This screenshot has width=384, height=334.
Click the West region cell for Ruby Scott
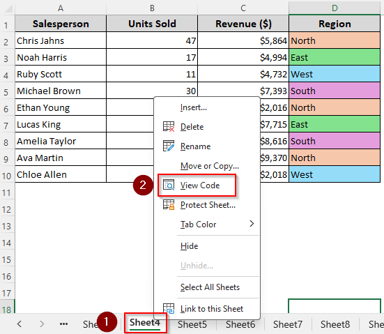[x=335, y=74]
